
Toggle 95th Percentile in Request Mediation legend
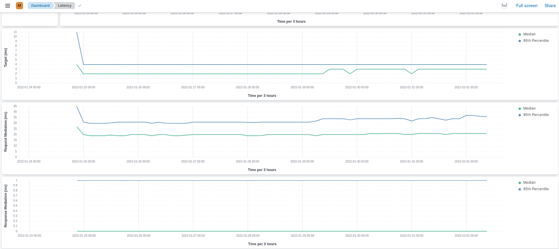(x=536, y=115)
